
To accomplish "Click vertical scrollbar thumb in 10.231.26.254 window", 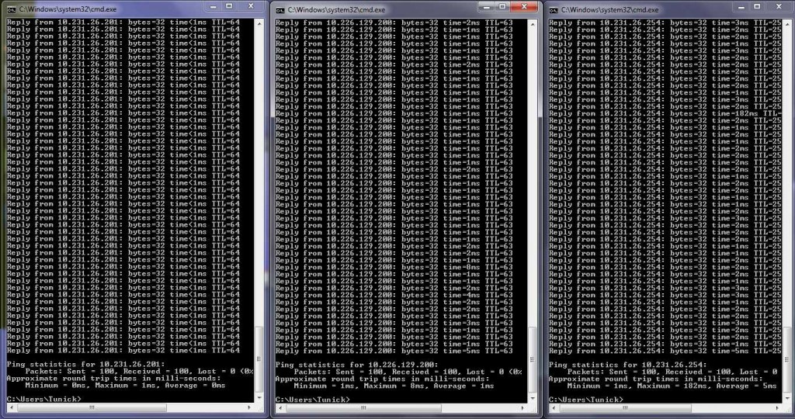I will 787,358.
